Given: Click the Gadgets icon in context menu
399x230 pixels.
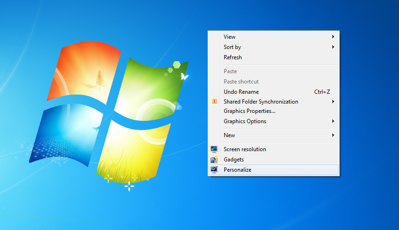Looking at the screenshot, I should (x=214, y=160).
